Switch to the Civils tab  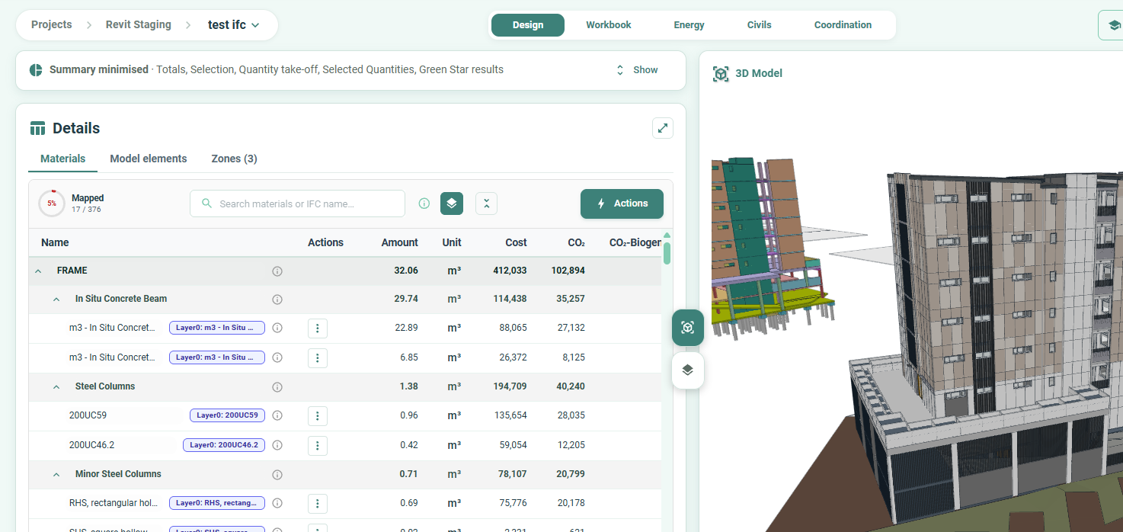760,25
